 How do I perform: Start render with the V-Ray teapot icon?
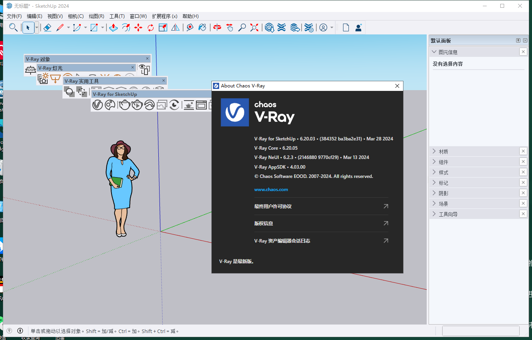click(124, 104)
